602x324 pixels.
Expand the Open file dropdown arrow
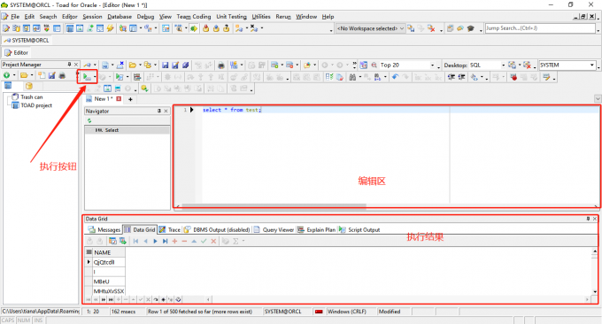(x=140, y=66)
